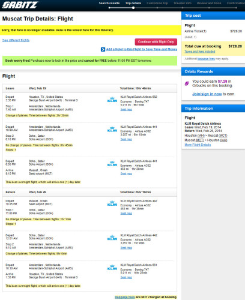Click Continue with Flight Only button
Image resolution: width=245 pixels, height=300 pixels.
click(x=156, y=42)
